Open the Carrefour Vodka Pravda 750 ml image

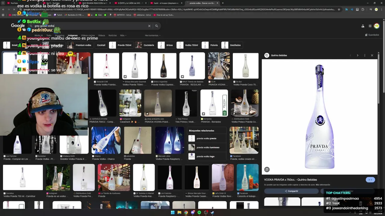coord(23,177)
